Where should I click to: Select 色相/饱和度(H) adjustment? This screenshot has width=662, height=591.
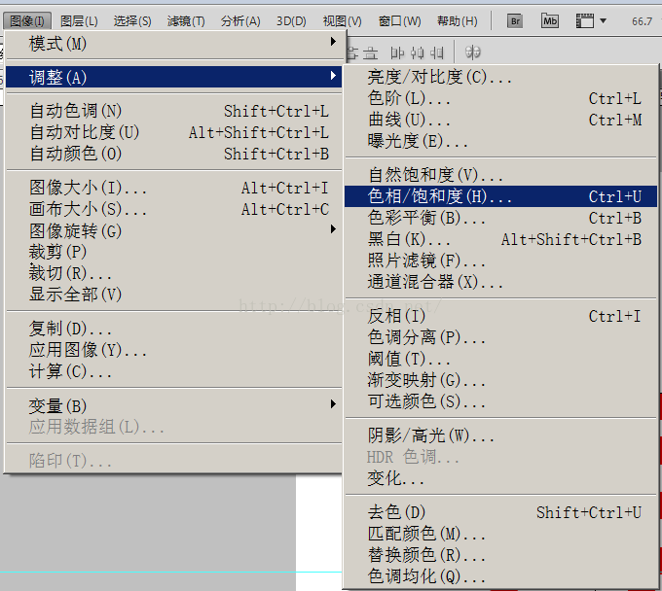click(x=500, y=196)
